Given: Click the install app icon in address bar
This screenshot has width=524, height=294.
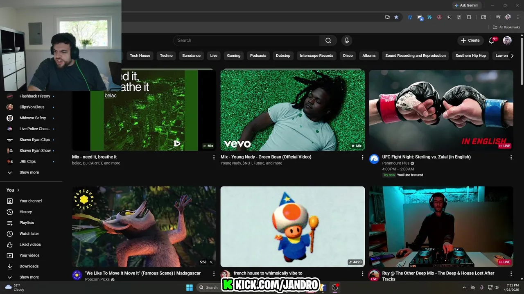Looking at the screenshot, I should (387, 17).
